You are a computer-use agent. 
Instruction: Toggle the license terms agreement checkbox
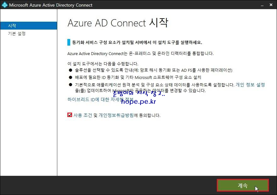tap(70, 115)
